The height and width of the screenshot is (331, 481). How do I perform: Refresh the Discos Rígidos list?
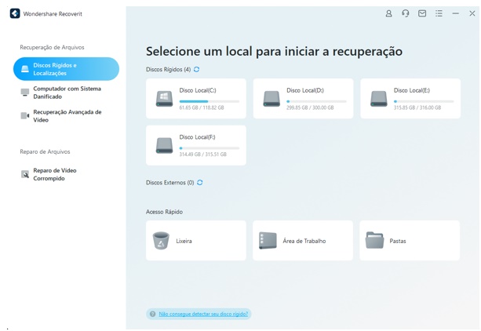(x=197, y=70)
